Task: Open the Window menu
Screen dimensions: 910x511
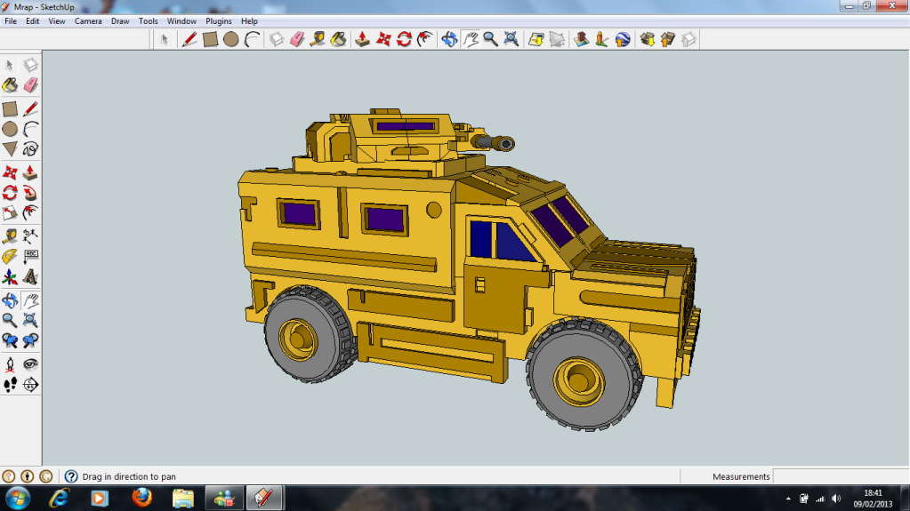Action: pos(181,20)
